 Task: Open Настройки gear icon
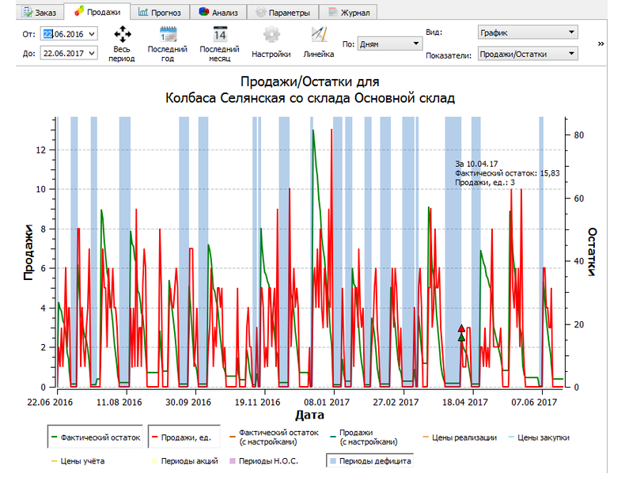[x=271, y=34]
